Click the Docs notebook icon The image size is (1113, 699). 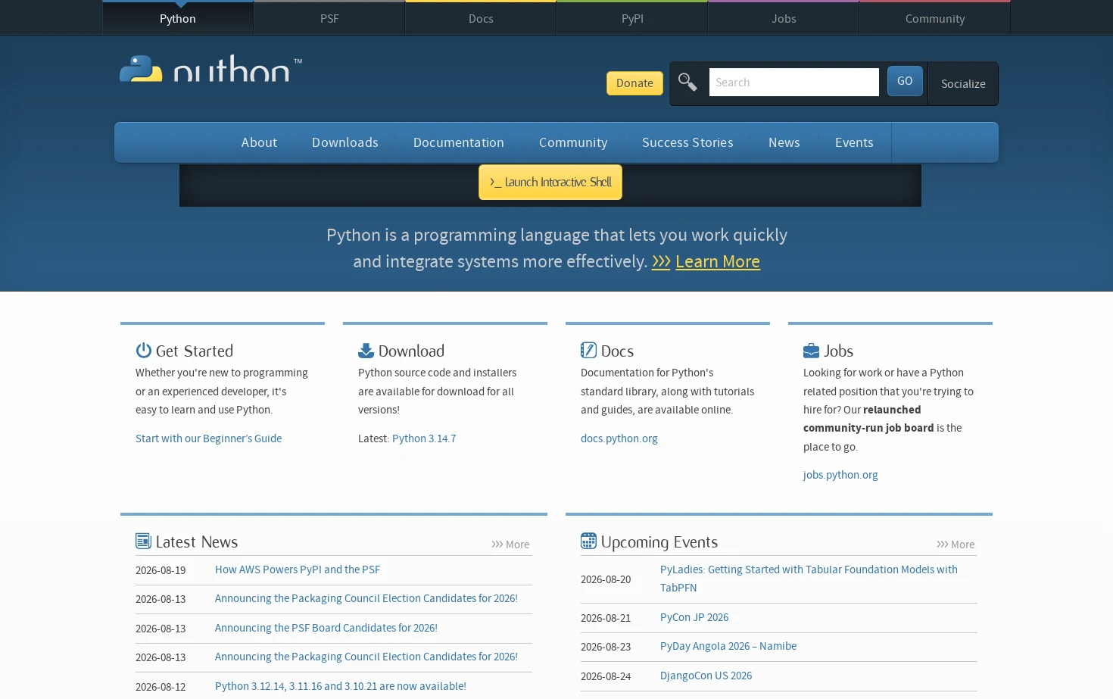[x=588, y=350]
